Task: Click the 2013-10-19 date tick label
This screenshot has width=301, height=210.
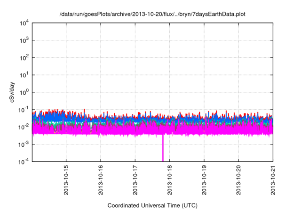Action: (x=204, y=180)
